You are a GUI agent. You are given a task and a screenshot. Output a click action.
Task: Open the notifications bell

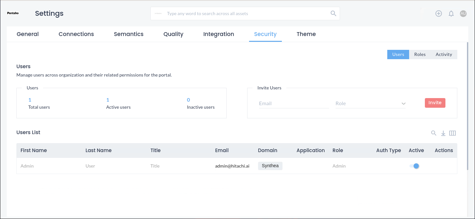(451, 14)
